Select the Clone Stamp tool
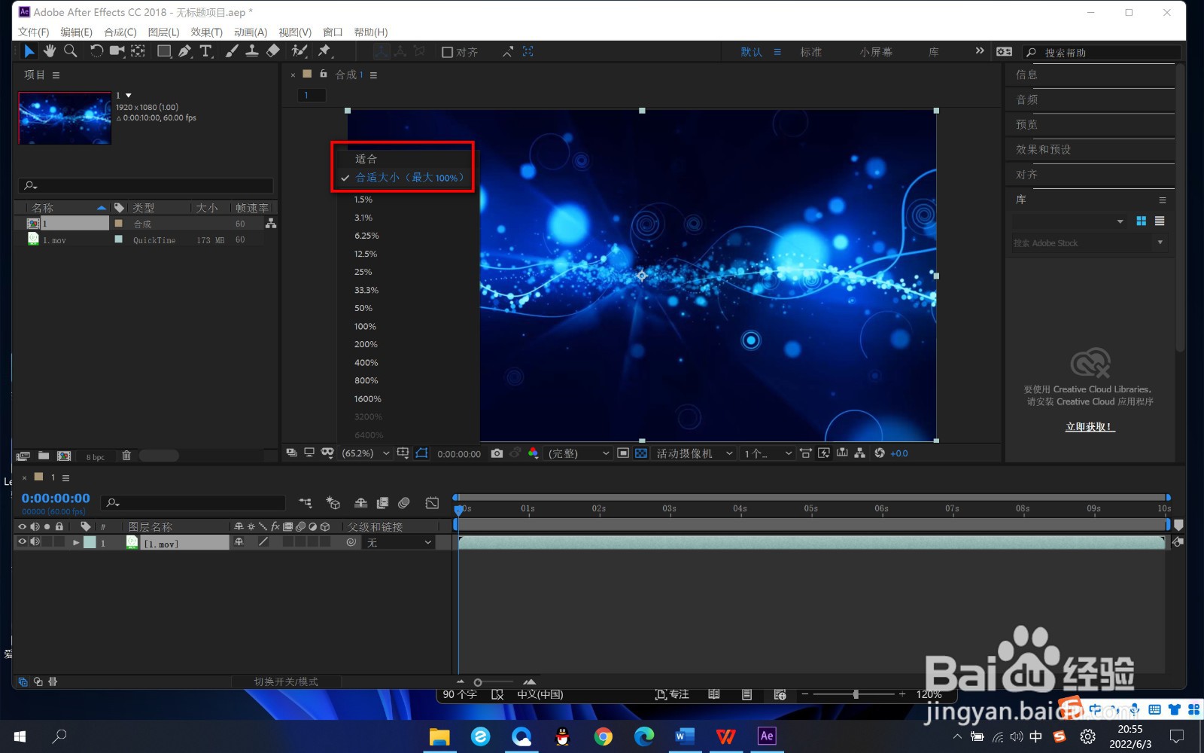The width and height of the screenshot is (1204, 753). click(x=252, y=51)
